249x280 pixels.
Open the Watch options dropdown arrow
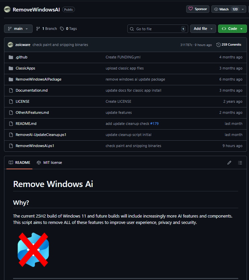(243, 9)
